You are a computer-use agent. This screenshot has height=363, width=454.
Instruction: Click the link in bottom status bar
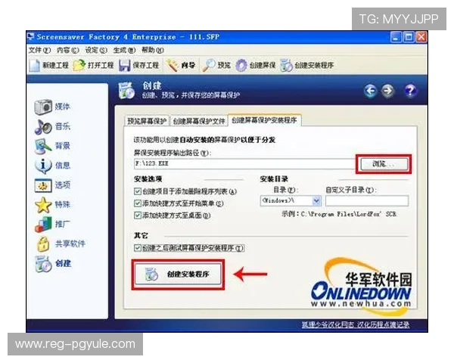coord(356,324)
